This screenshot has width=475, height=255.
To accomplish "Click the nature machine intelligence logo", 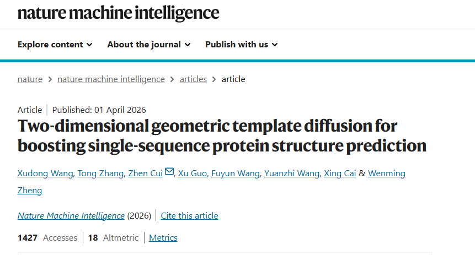I will point(118,13).
